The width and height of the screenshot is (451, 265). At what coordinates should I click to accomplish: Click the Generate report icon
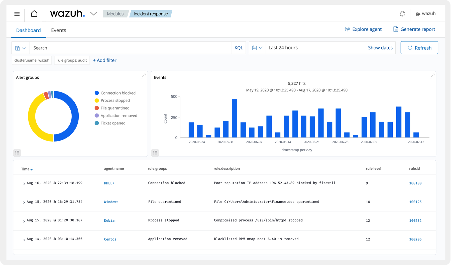pos(395,29)
